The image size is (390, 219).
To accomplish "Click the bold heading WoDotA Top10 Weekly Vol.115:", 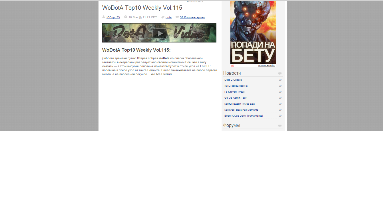I will 136,50.
